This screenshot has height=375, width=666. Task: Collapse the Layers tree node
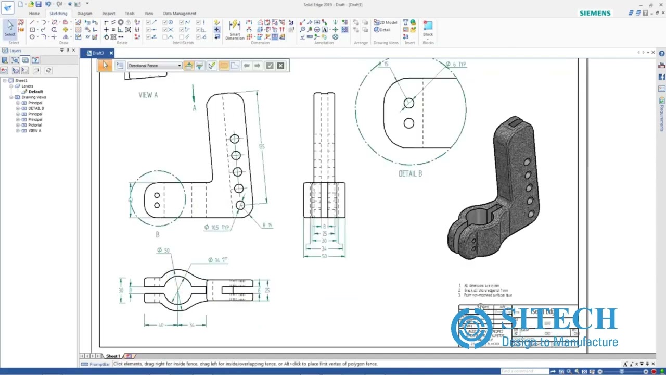point(11,86)
